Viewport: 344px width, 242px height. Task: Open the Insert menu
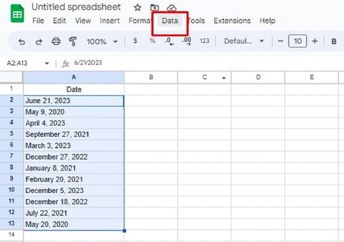110,20
